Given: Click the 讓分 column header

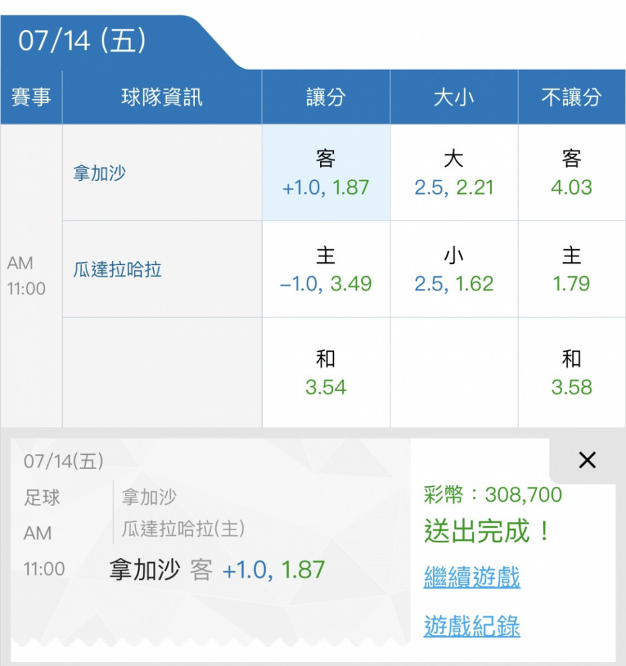Looking at the screenshot, I should tap(326, 97).
